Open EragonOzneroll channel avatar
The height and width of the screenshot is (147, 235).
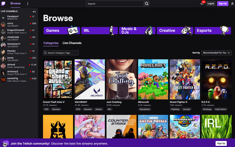3,31
